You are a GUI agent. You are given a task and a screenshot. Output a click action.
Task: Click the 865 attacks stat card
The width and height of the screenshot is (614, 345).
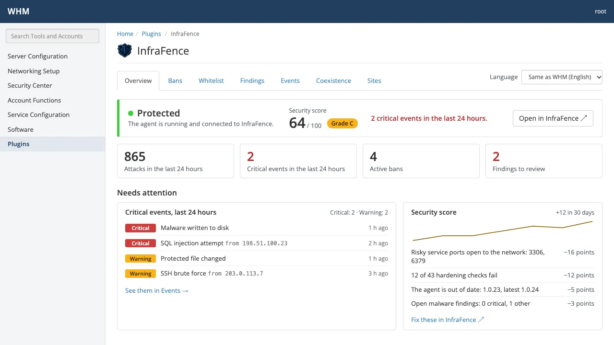[x=176, y=161]
